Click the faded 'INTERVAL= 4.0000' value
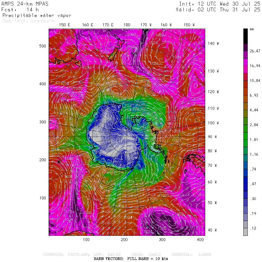Viewport: 262px width, 262px height. pyautogui.click(x=192, y=255)
